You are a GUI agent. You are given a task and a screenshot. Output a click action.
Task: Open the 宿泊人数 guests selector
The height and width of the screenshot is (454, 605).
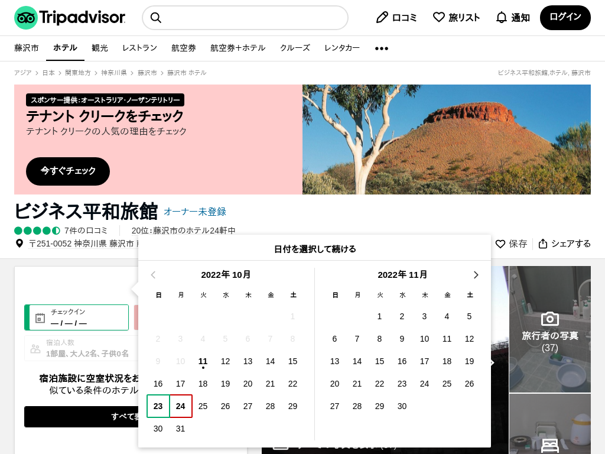pos(82,348)
